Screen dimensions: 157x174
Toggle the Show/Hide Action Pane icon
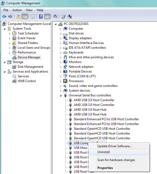click(47, 17)
